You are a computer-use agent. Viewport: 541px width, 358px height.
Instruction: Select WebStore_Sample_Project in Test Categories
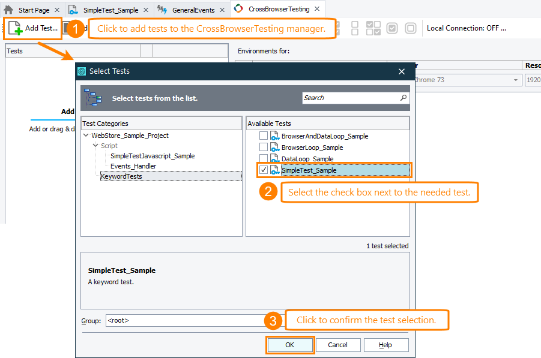pyautogui.click(x=130, y=136)
